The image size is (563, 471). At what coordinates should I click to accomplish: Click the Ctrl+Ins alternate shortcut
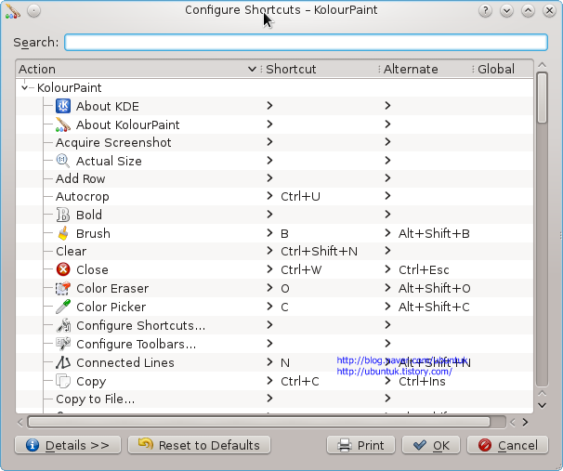[422, 381]
